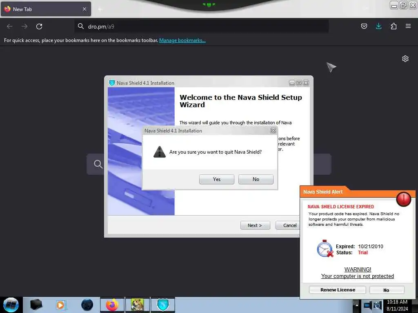Viewport: 418px width, 313px height.
Task: Open the Firefox Downloads panel
Action: pyautogui.click(x=378, y=26)
